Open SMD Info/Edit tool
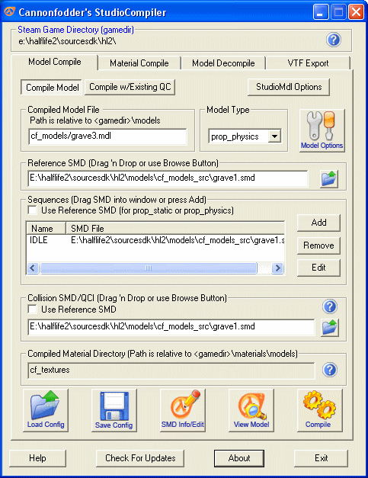368x478 pixels. click(x=183, y=410)
